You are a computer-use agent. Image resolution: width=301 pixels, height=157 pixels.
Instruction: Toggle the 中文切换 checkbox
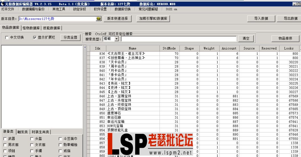click(7, 38)
